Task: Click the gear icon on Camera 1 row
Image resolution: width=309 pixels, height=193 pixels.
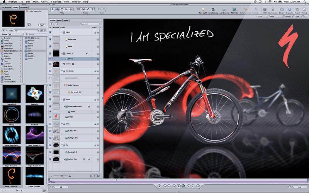Action: point(87,54)
